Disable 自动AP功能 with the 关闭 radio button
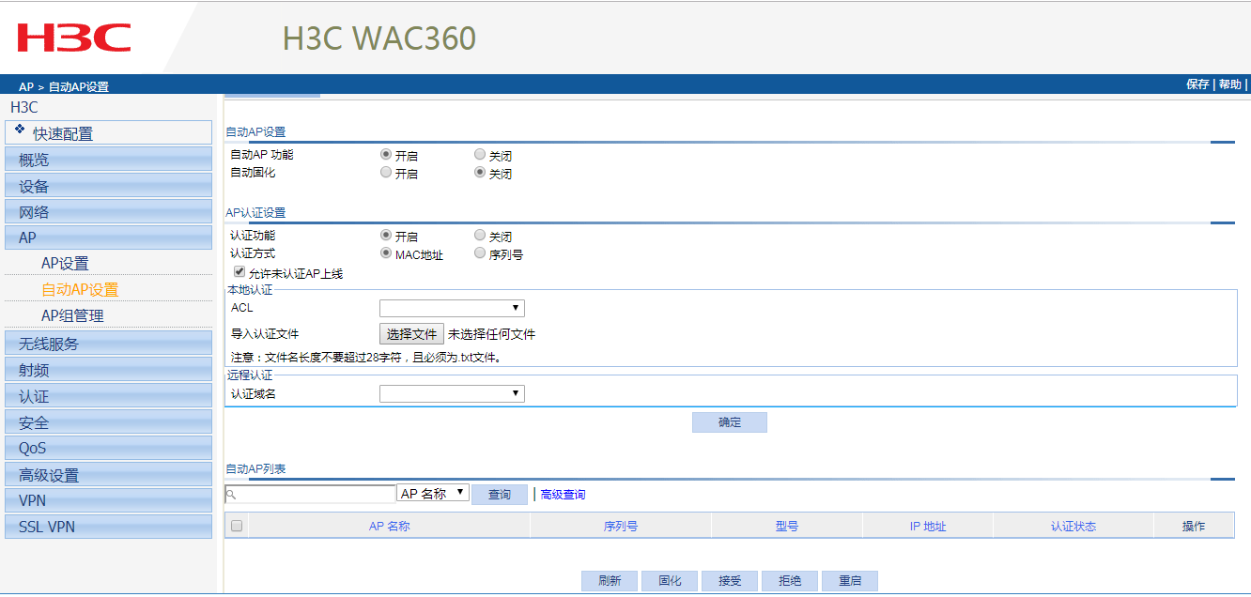The image size is (1251, 597). pyautogui.click(x=480, y=155)
